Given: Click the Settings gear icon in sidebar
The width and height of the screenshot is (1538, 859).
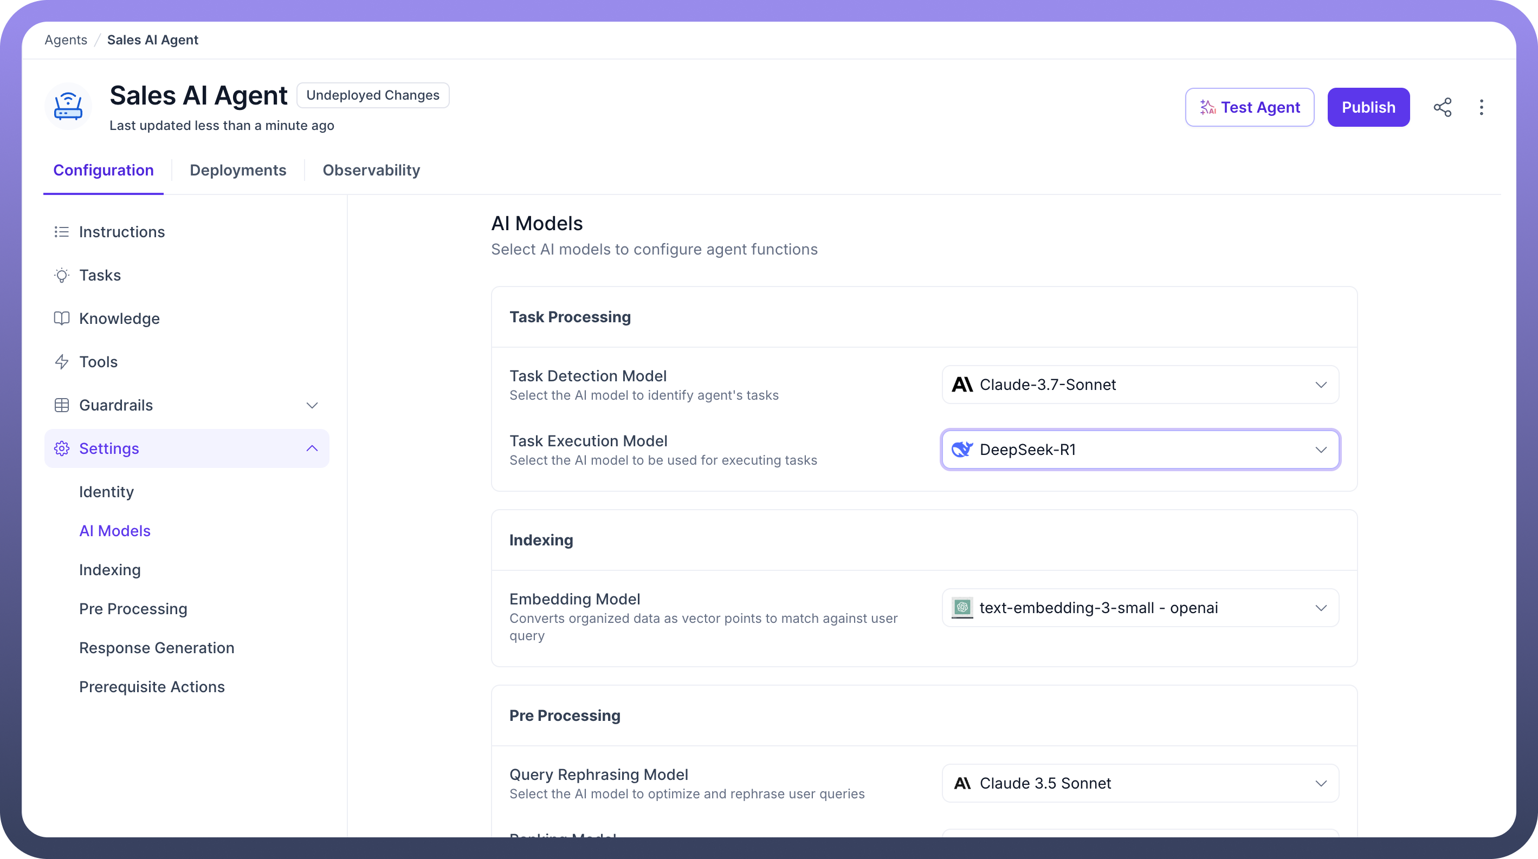Looking at the screenshot, I should click(x=61, y=448).
